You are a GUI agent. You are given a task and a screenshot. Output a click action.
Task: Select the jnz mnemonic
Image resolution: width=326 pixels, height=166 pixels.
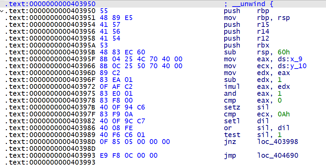click(230, 142)
